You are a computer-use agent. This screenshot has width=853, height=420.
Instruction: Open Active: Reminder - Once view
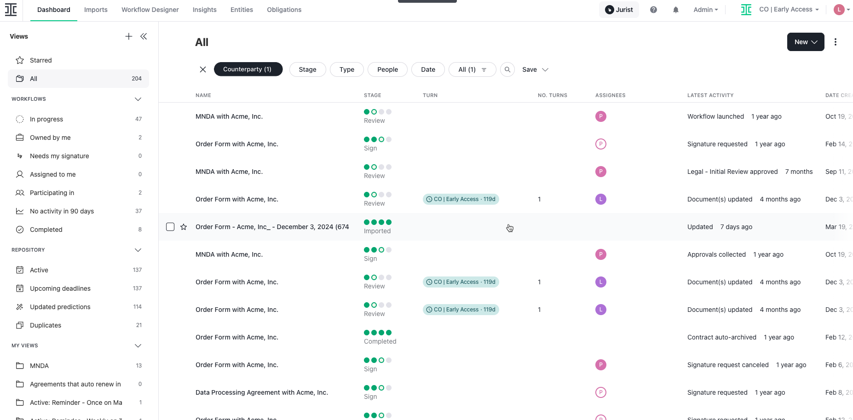[78, 403]
